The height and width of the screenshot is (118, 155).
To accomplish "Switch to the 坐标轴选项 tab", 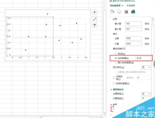I will tap(115, 6).
